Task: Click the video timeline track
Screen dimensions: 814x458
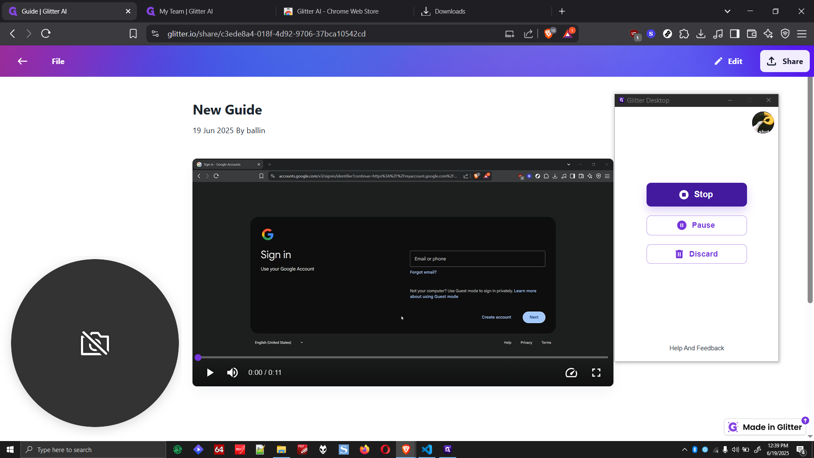Action: click(403, 357)
